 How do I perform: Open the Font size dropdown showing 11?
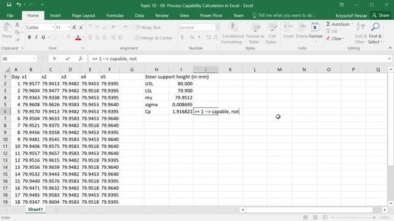pyautogui.click(x=69, y=27)
